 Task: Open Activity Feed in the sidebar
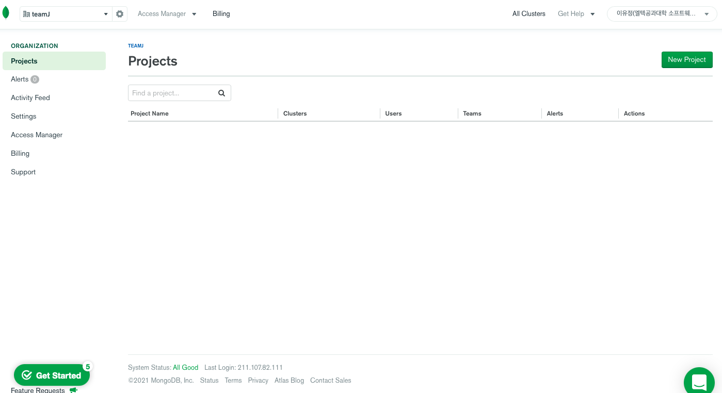click(30, 97)
